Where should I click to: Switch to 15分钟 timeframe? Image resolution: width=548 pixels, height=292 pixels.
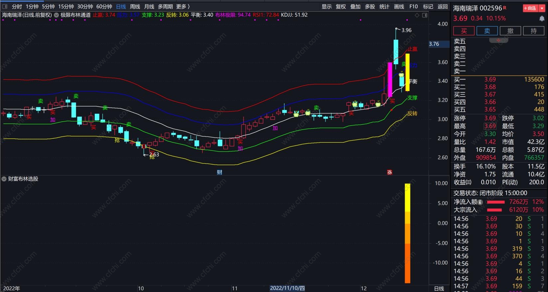coord(66,6)
